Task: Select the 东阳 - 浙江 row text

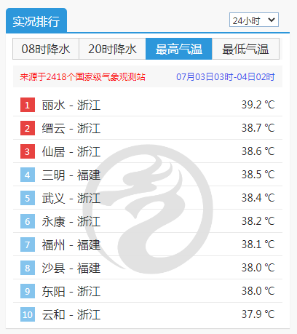Action: [71, 291]
